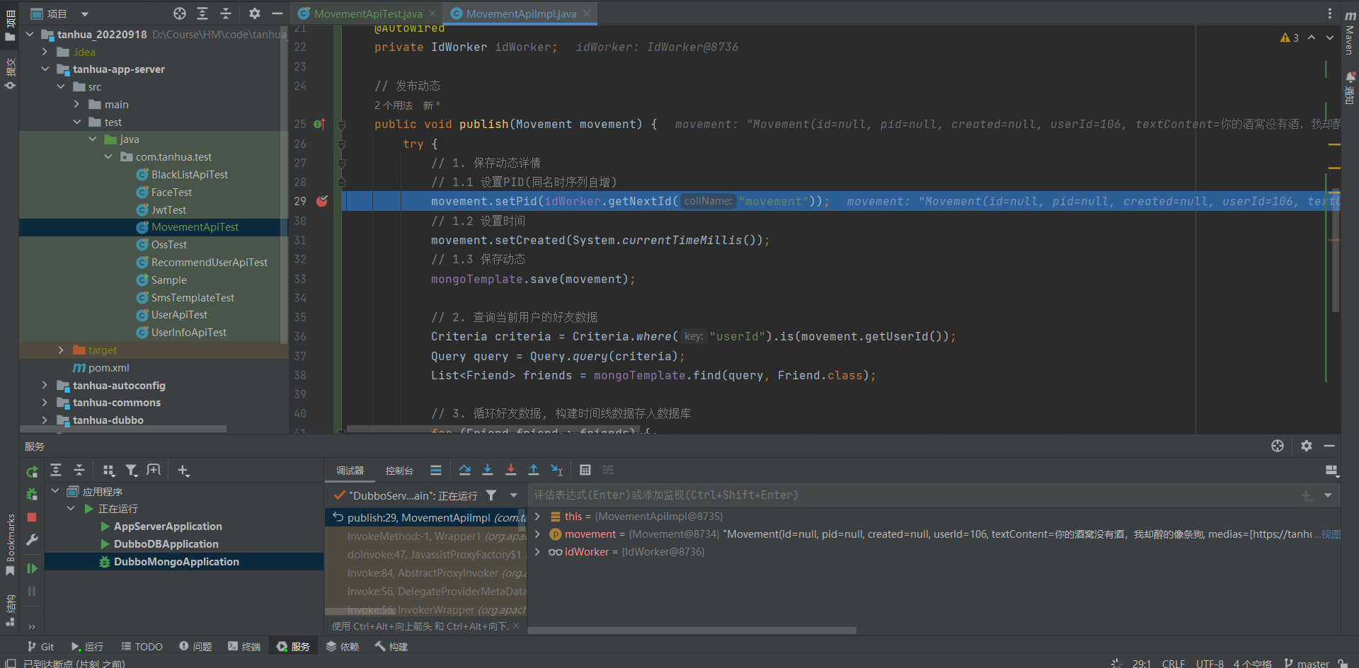Click Run to Cursor debugger icon
The height and width of the screenshot is (668, 1359).
[x=557, y=470]
